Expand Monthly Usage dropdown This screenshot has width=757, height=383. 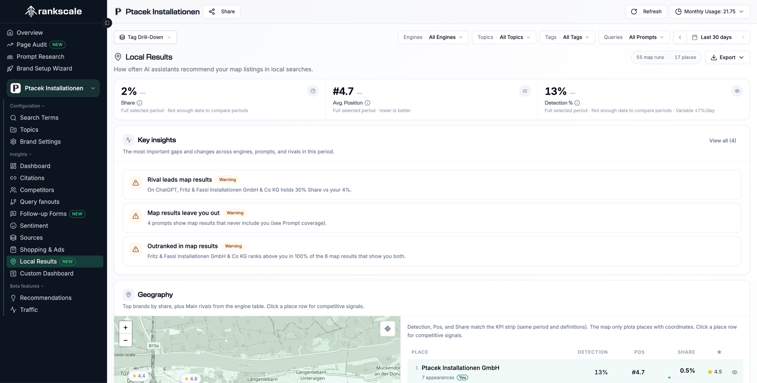tap(710, 12)
